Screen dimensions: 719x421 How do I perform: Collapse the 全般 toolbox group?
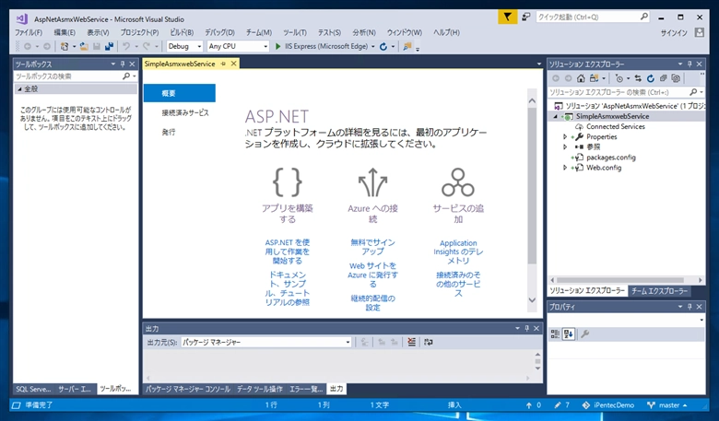[19, 88]
